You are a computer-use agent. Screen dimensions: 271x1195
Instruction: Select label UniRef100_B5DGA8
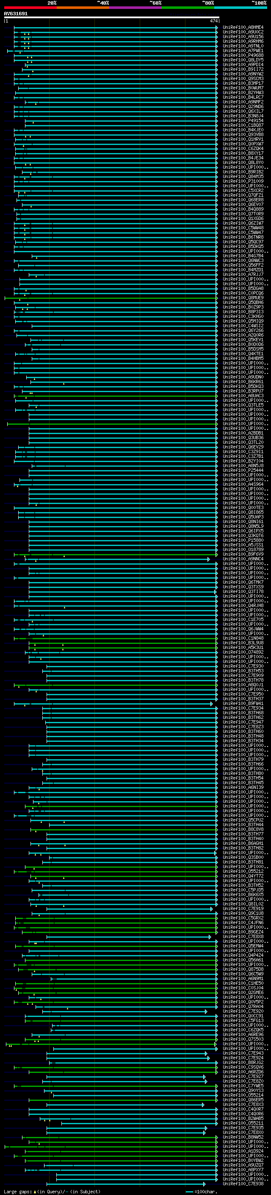coord(243,289)
